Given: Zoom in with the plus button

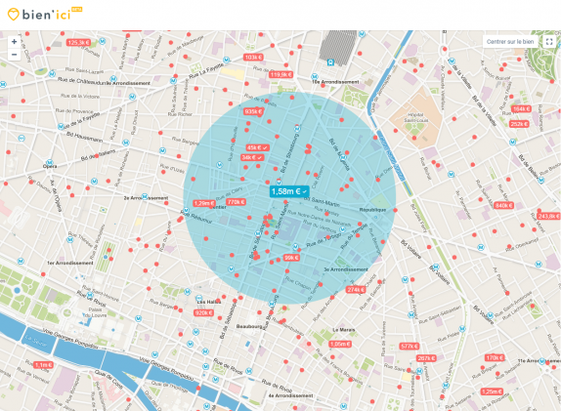Looking at the screenshot, I should 14,42.
